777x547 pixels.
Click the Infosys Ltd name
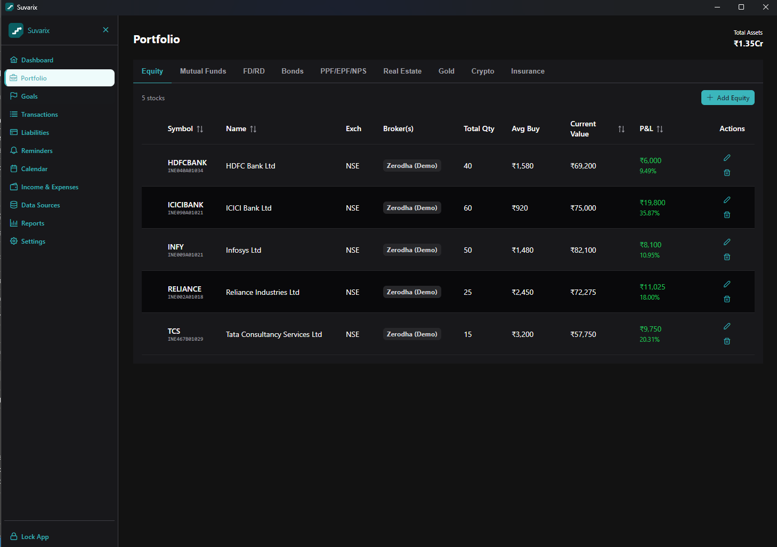tap(244, 250)
